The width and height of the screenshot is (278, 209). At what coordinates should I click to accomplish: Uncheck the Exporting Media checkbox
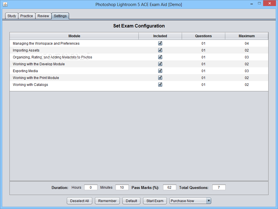[x=160, y=71]
